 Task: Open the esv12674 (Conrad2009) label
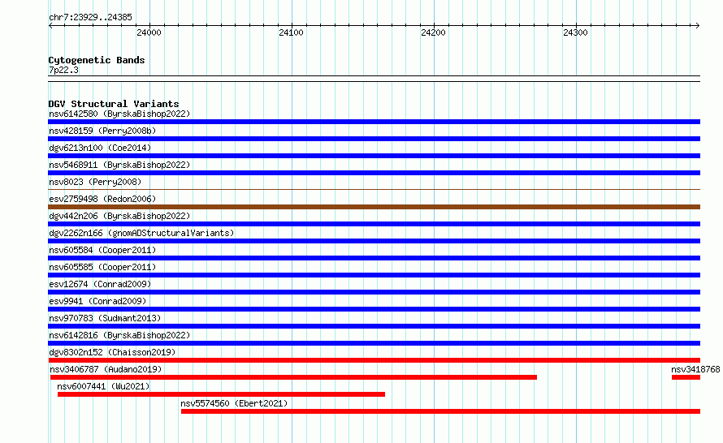point(100,284)
